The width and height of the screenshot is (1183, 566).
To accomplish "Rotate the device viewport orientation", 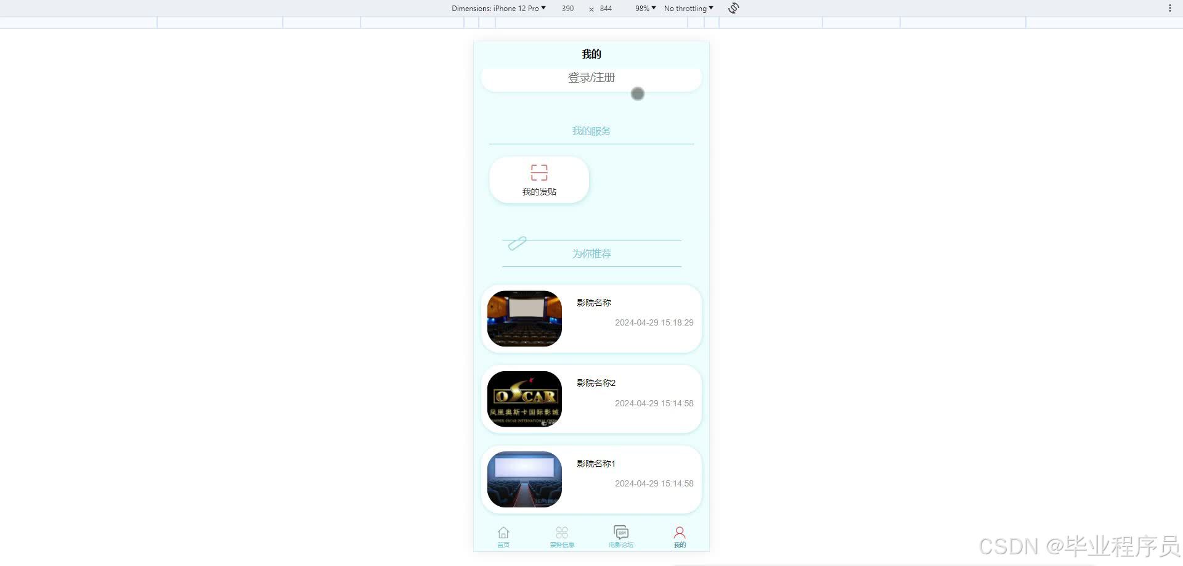I will 733,8.
